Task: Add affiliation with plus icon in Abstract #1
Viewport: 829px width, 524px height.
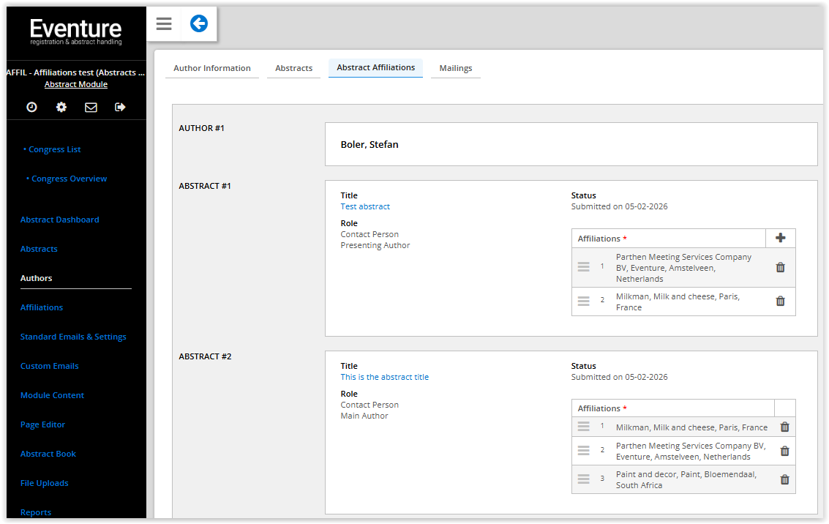Action: [x=780, y=238]
